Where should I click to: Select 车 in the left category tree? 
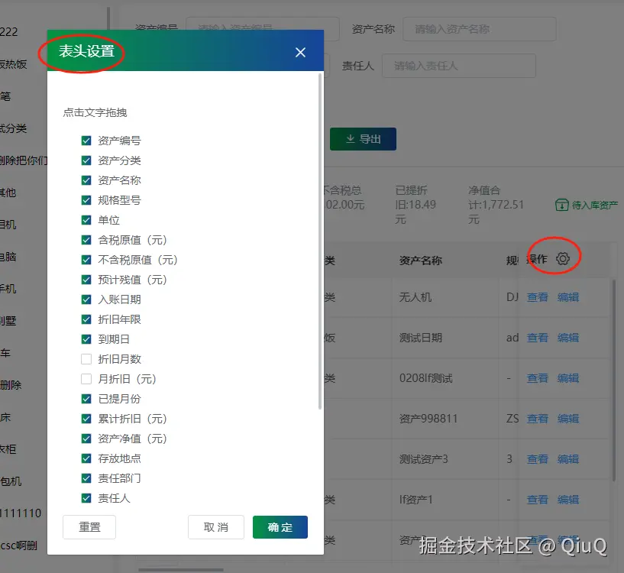5,353
